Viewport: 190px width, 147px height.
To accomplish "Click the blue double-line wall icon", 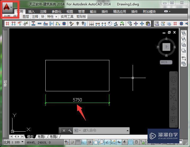I will [40, 24].
